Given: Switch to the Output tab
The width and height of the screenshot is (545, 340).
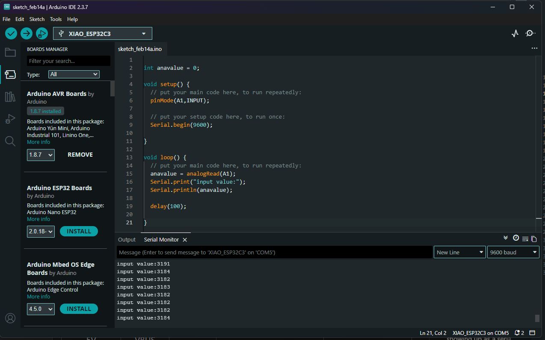Looking at the screenshot, I should click(x=127, y=240).
